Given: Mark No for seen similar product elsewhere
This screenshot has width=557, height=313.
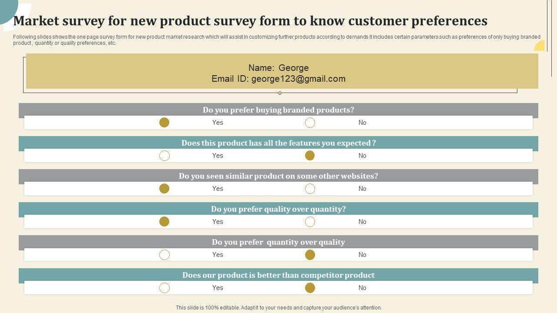Looking at the screenshot, I should 310,189.
